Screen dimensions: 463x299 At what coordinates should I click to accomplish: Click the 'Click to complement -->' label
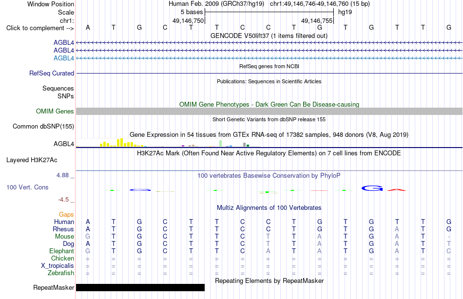point(40,28)
